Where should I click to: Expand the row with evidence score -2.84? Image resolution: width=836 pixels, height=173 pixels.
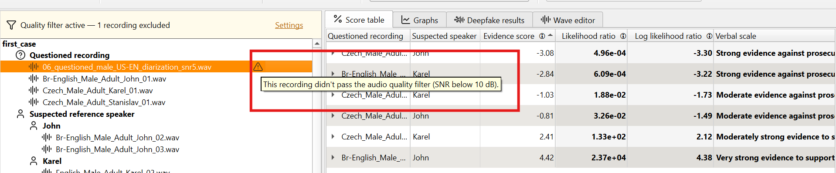[333, 74]
